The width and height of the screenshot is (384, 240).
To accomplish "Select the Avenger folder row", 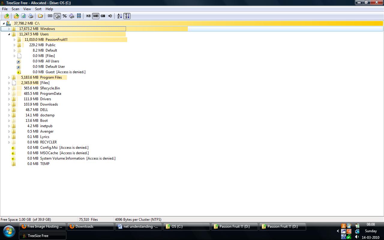I will coord(192,131).
